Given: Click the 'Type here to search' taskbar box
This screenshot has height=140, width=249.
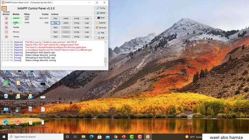Looking at the screenshot, I should click(35, 136).
